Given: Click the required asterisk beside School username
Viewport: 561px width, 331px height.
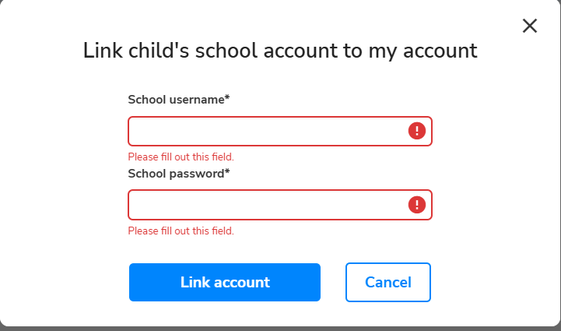Looking at the screenshot, I should 227,99.
